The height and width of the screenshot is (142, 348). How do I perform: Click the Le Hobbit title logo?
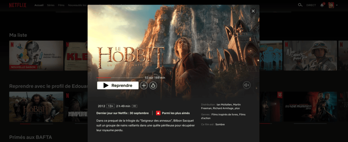(x=131, y=58)
